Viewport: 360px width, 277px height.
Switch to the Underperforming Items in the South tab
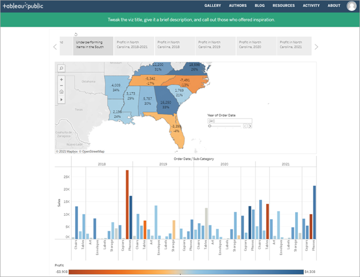point(89,45)
